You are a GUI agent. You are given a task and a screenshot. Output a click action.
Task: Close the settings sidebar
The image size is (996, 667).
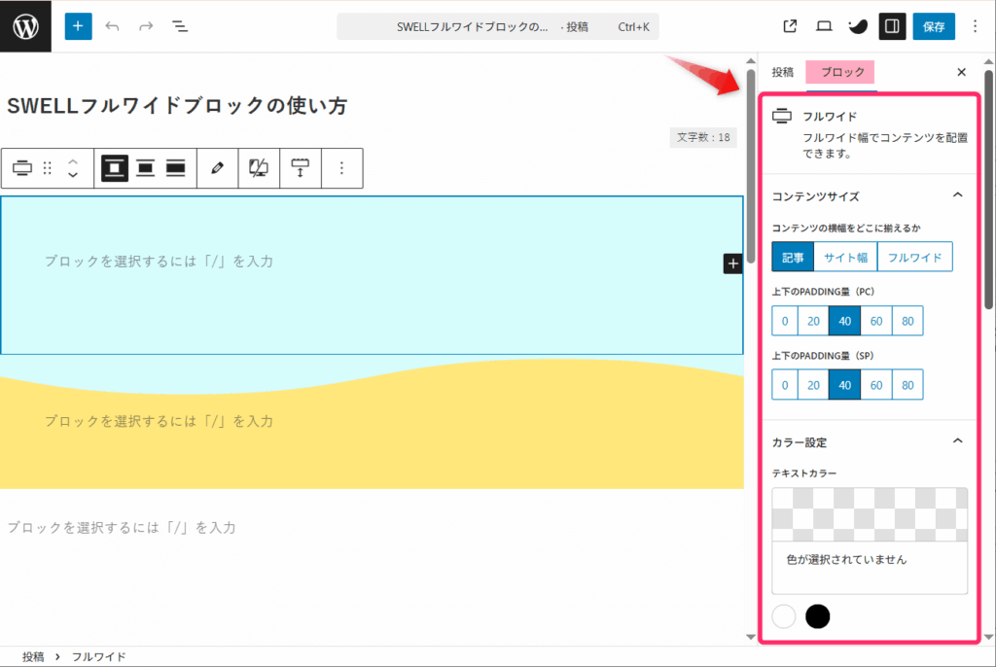tap(961, 72)
